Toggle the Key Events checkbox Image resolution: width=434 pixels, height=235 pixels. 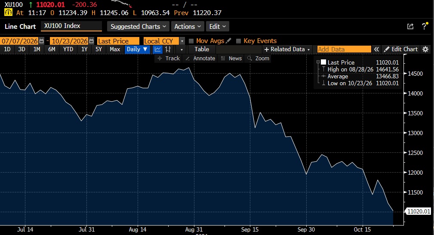point(238,41)
